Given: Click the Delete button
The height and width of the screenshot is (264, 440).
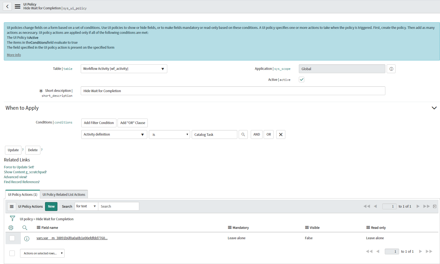Looking at the screenshot, I should [x=33, y=150].
